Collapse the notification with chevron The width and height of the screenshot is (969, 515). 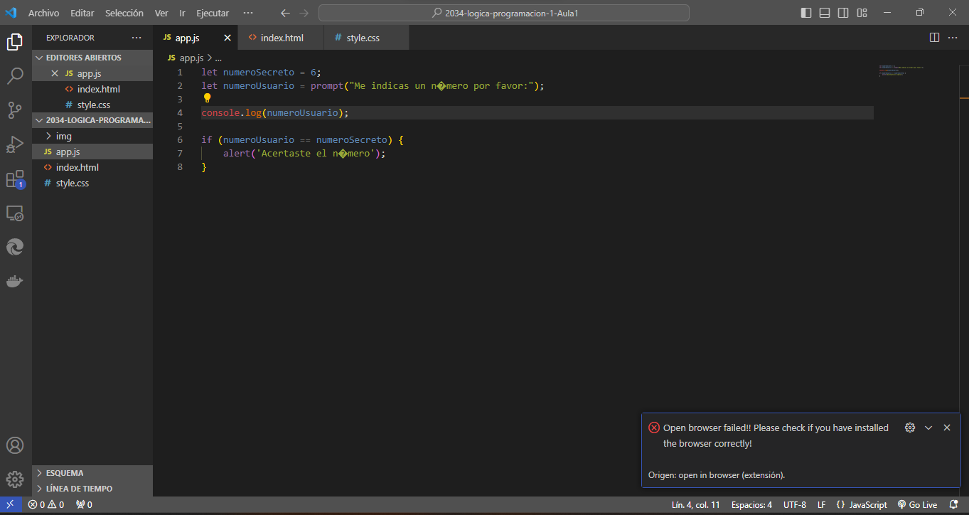(928, 428)
